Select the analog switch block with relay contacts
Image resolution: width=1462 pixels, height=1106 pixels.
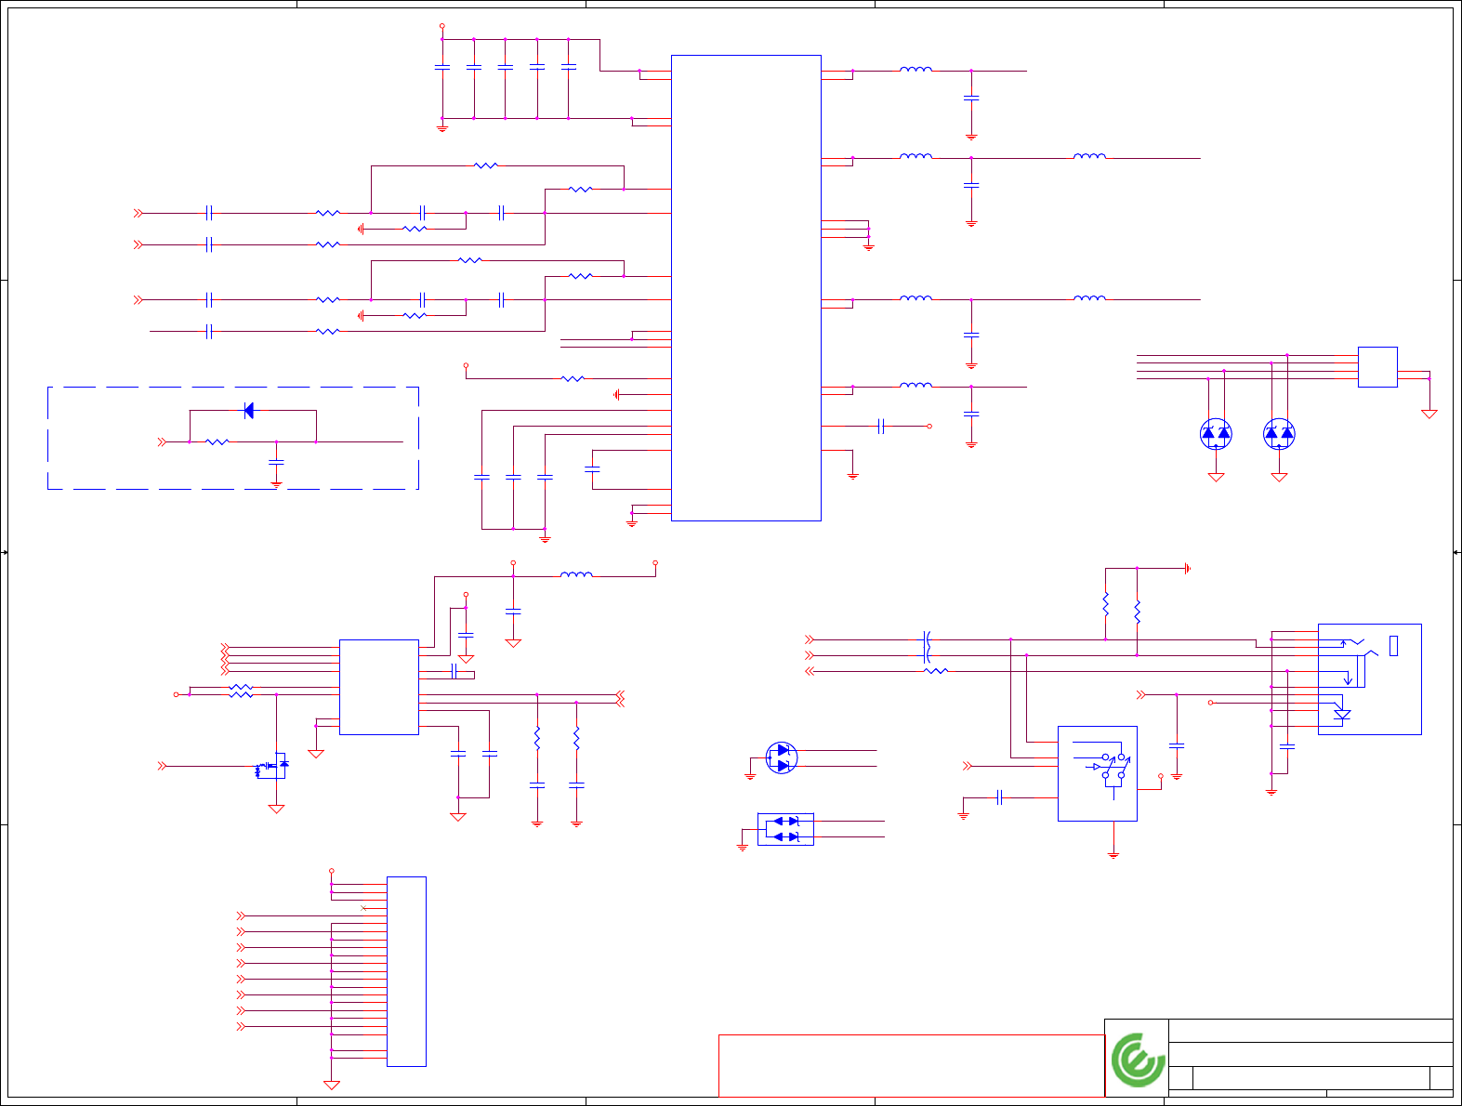pos(1098,773)
